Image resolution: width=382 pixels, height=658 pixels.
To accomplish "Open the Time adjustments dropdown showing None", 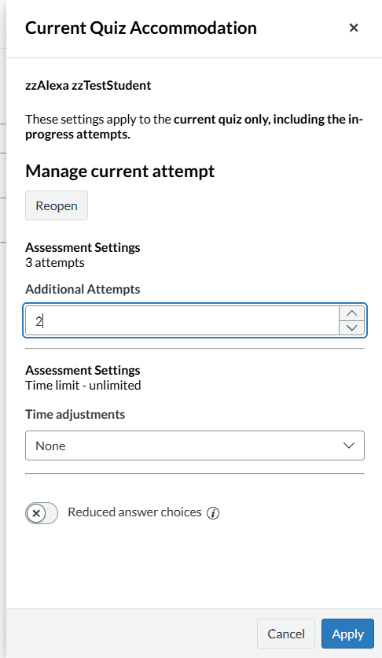I will [195, 445].
